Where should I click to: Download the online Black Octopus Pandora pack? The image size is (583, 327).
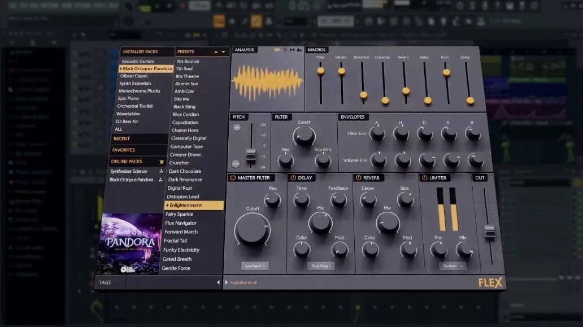click(160, 180)
